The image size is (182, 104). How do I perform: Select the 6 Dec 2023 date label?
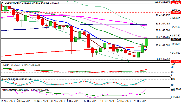pos(71,101)
